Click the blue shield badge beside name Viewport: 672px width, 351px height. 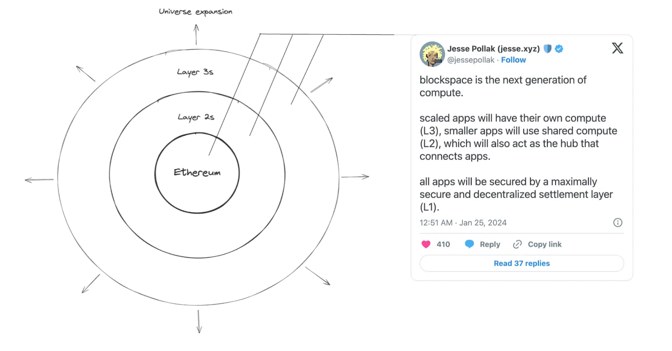[x=547, y=49]
